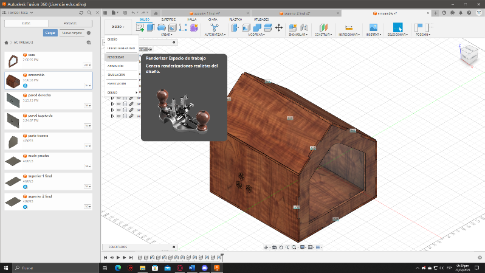This screenshot has width=485, height=273.
Task: Select Renderizar in the workspace menu
Action: (x=116, y=57)
